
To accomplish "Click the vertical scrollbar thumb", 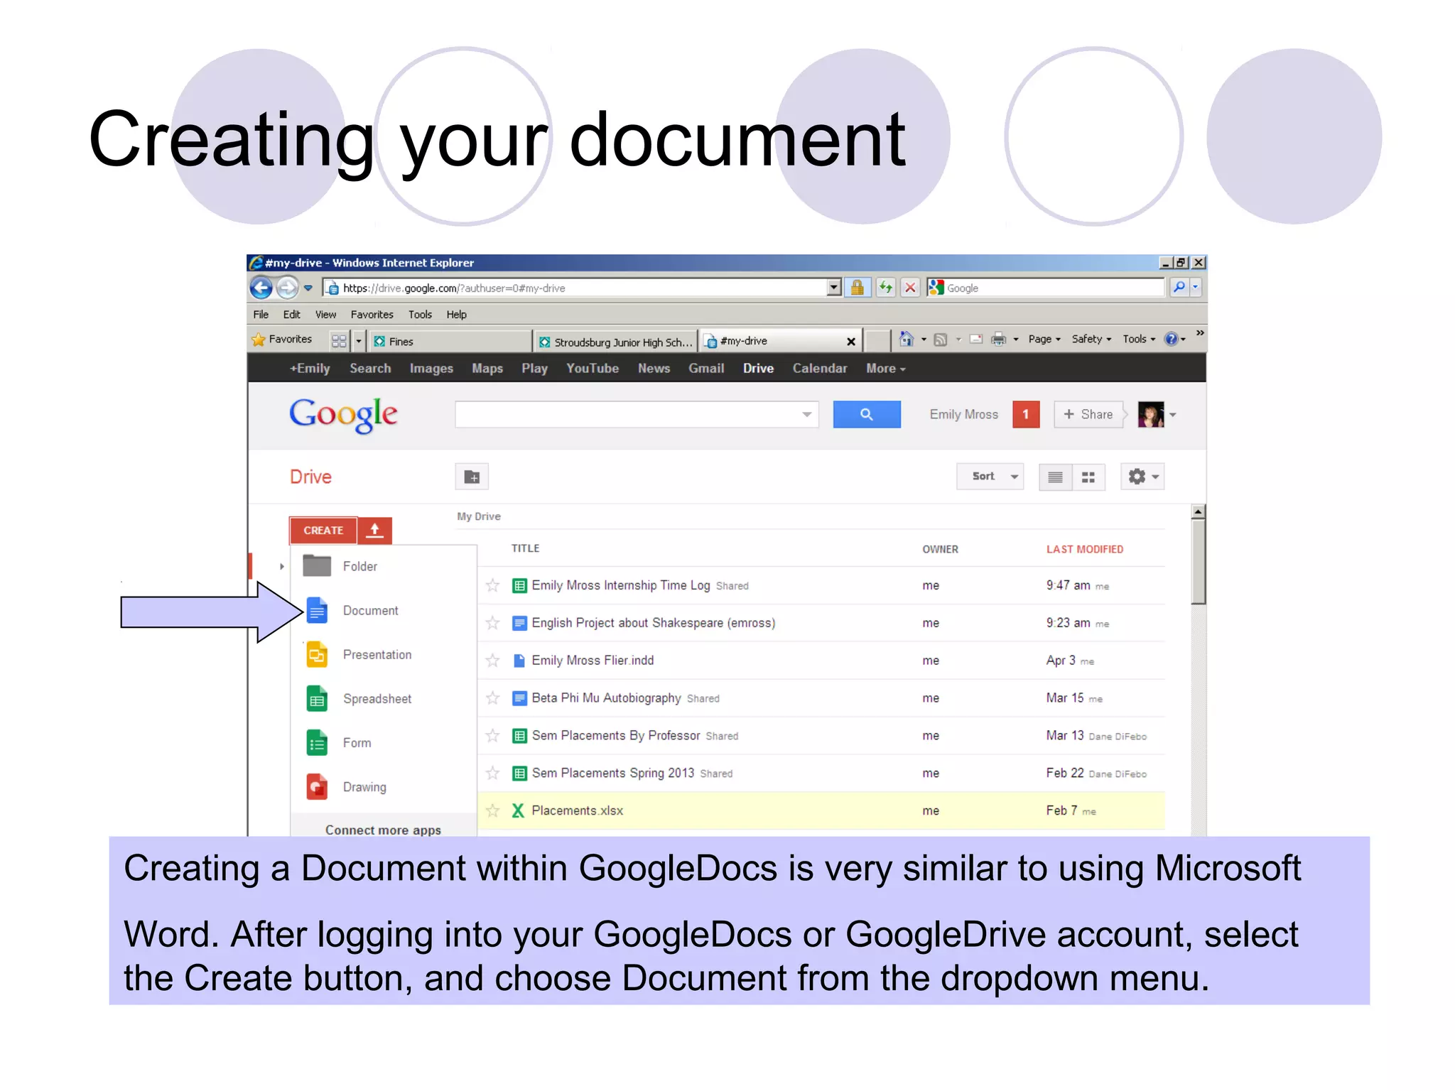I will [1198, 561].
